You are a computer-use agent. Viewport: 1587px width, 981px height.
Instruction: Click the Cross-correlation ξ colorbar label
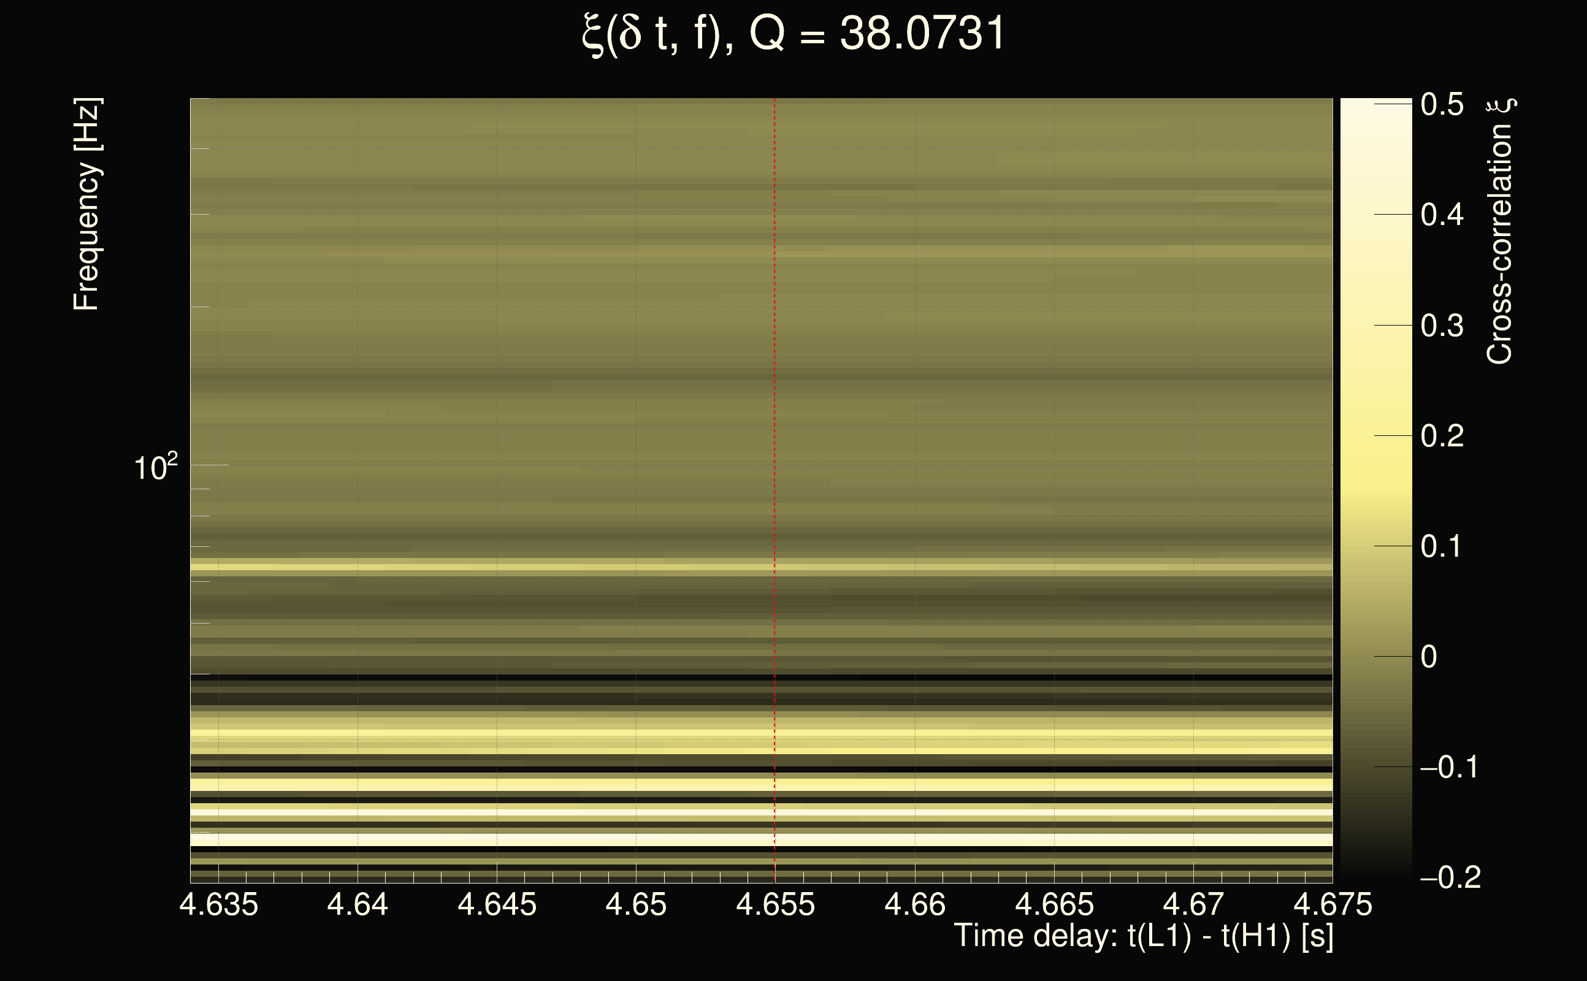click(x=1500, y=232)
